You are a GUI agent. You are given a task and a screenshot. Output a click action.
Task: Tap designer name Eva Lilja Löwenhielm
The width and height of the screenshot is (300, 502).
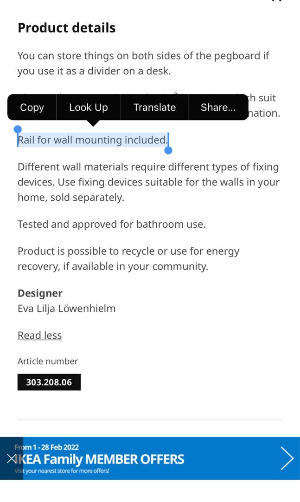66,309
